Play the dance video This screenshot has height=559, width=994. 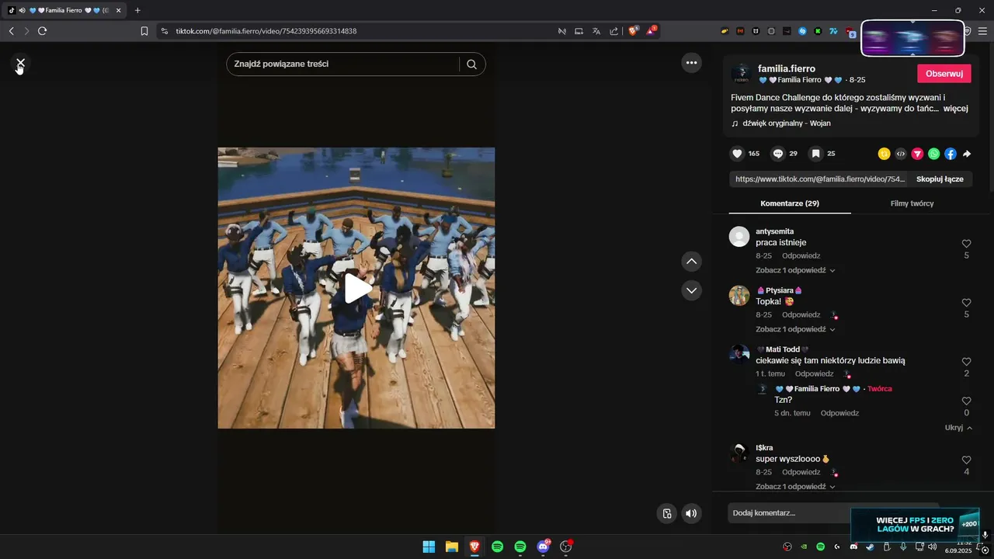(x=356, y=288)
